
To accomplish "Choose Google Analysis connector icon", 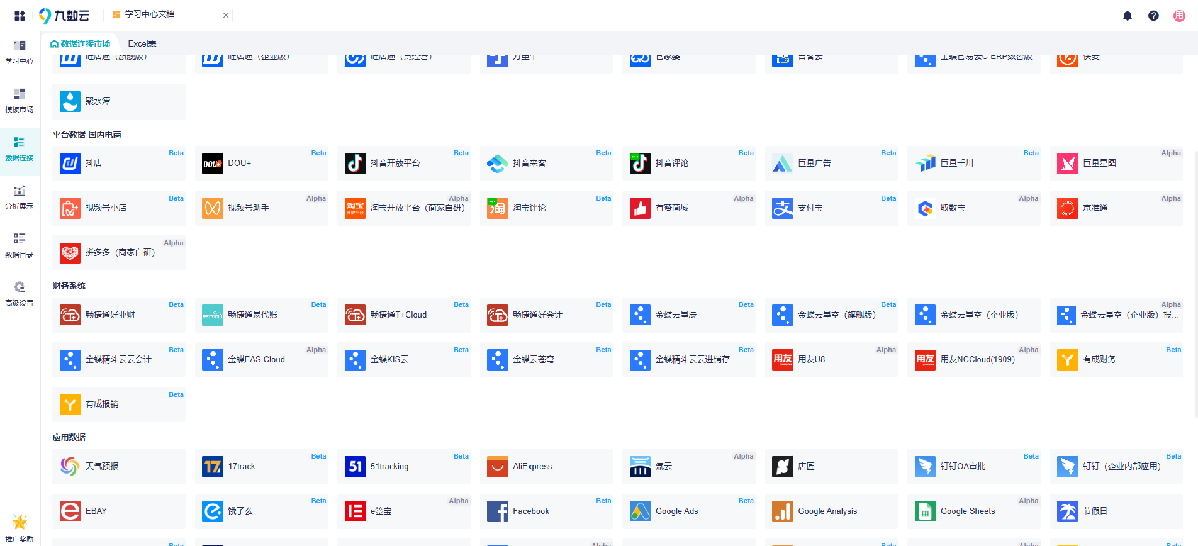I will tap(783, 511).
